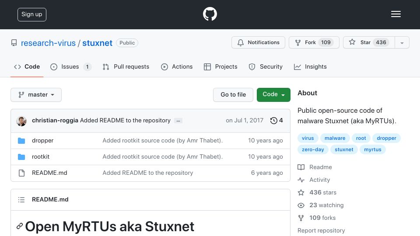The image size is (420, 236).
Task: Open the 'Added README to the repository' commit link in the header
Action: (125, 121)
